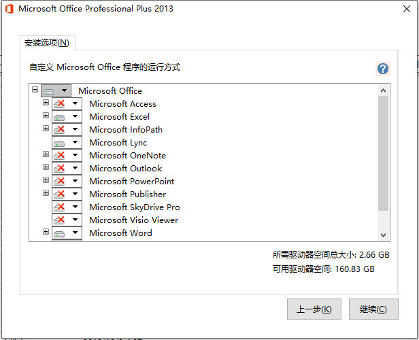
Task: Open the root Microsoft Office install dropdown
Action: tap(65, 90)
